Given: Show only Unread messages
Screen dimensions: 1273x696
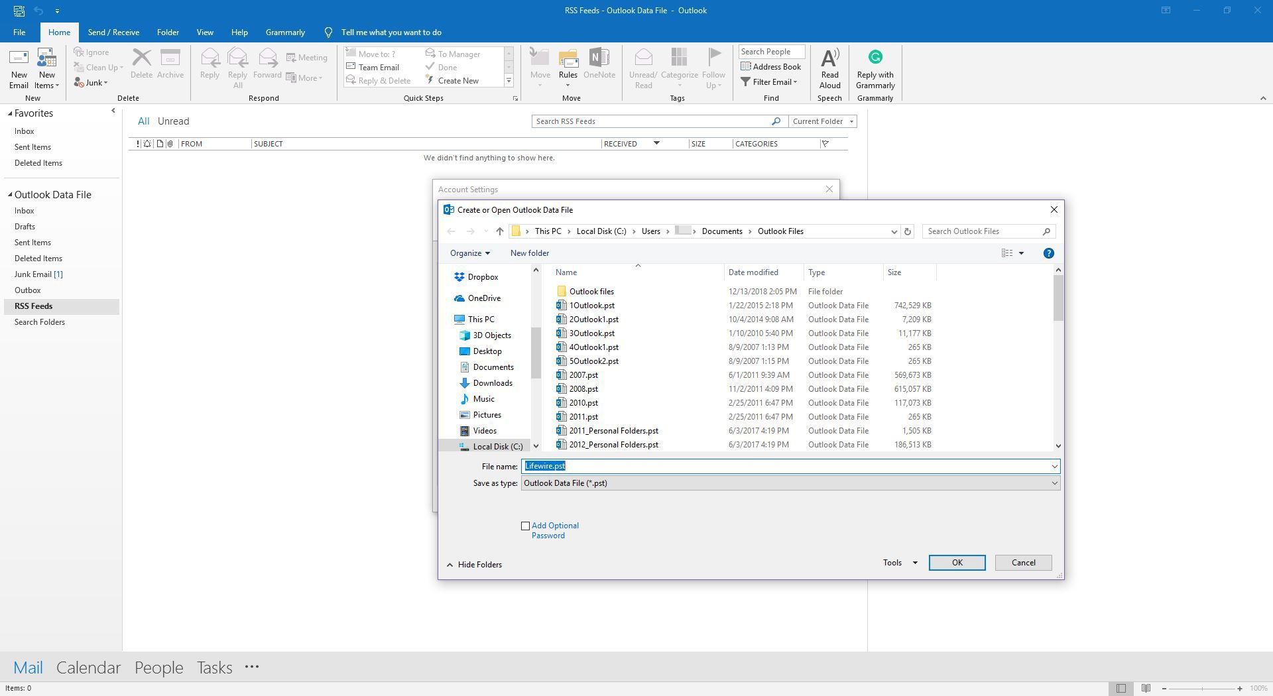Looking at the screenshot, I should click(173, 121).
